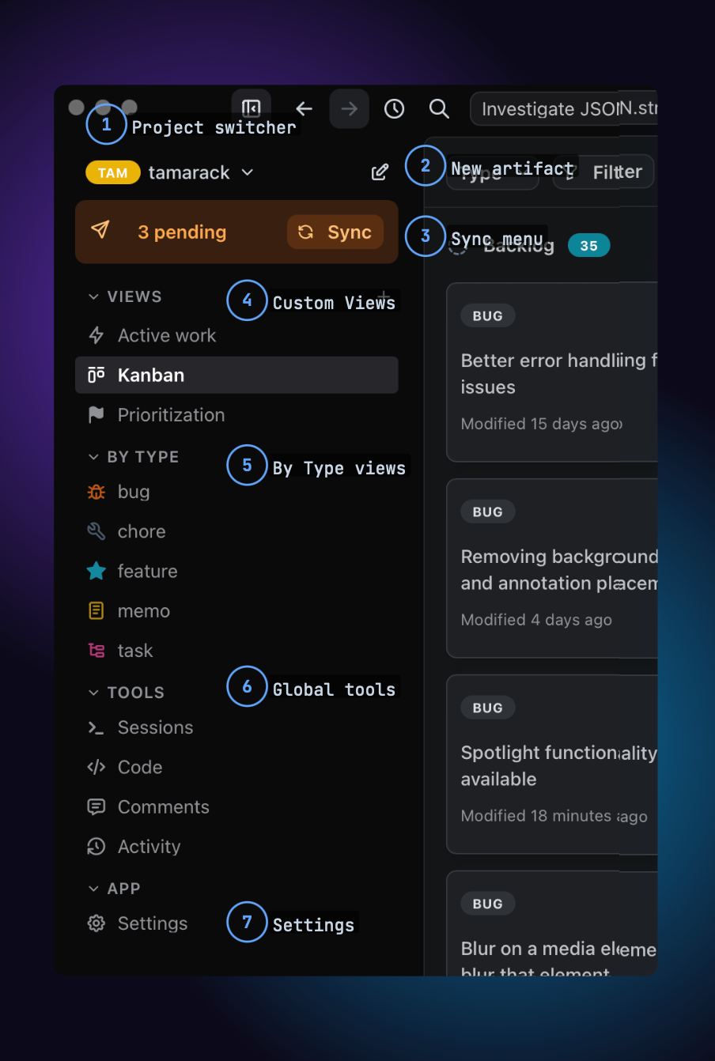Click the Modified 4 days ago text
This screenshot has height=1061, width=715.
tap(536, 620)
